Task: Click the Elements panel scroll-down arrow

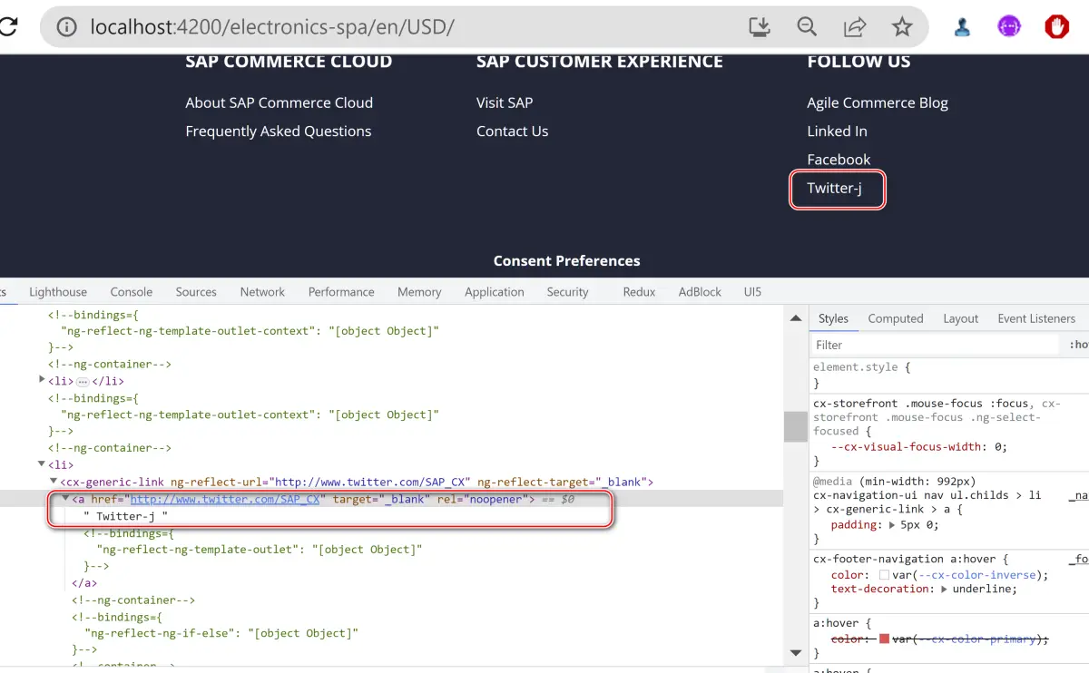Action: [796, 653]
